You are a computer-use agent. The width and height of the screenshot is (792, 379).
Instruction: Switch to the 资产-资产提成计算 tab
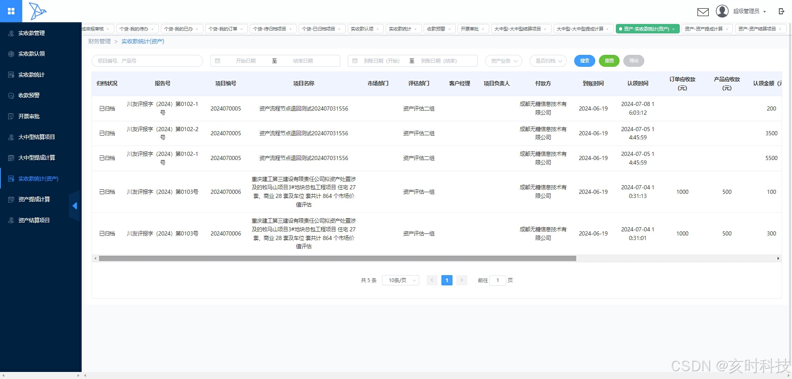click(x=704, y=29)
